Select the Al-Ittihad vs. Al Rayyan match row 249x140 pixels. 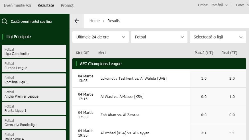pyautogui.click(x=125, y=133)
